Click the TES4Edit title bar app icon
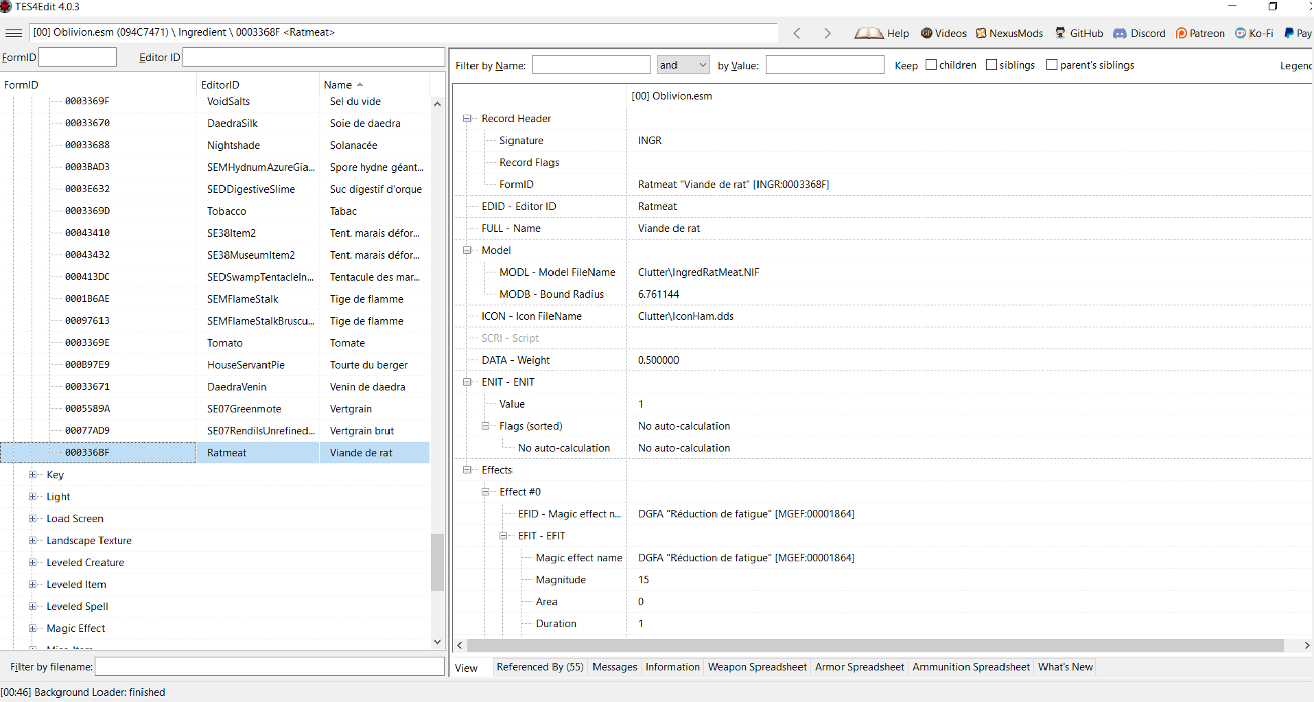The image size is (1314, 702). click(6, 6)
